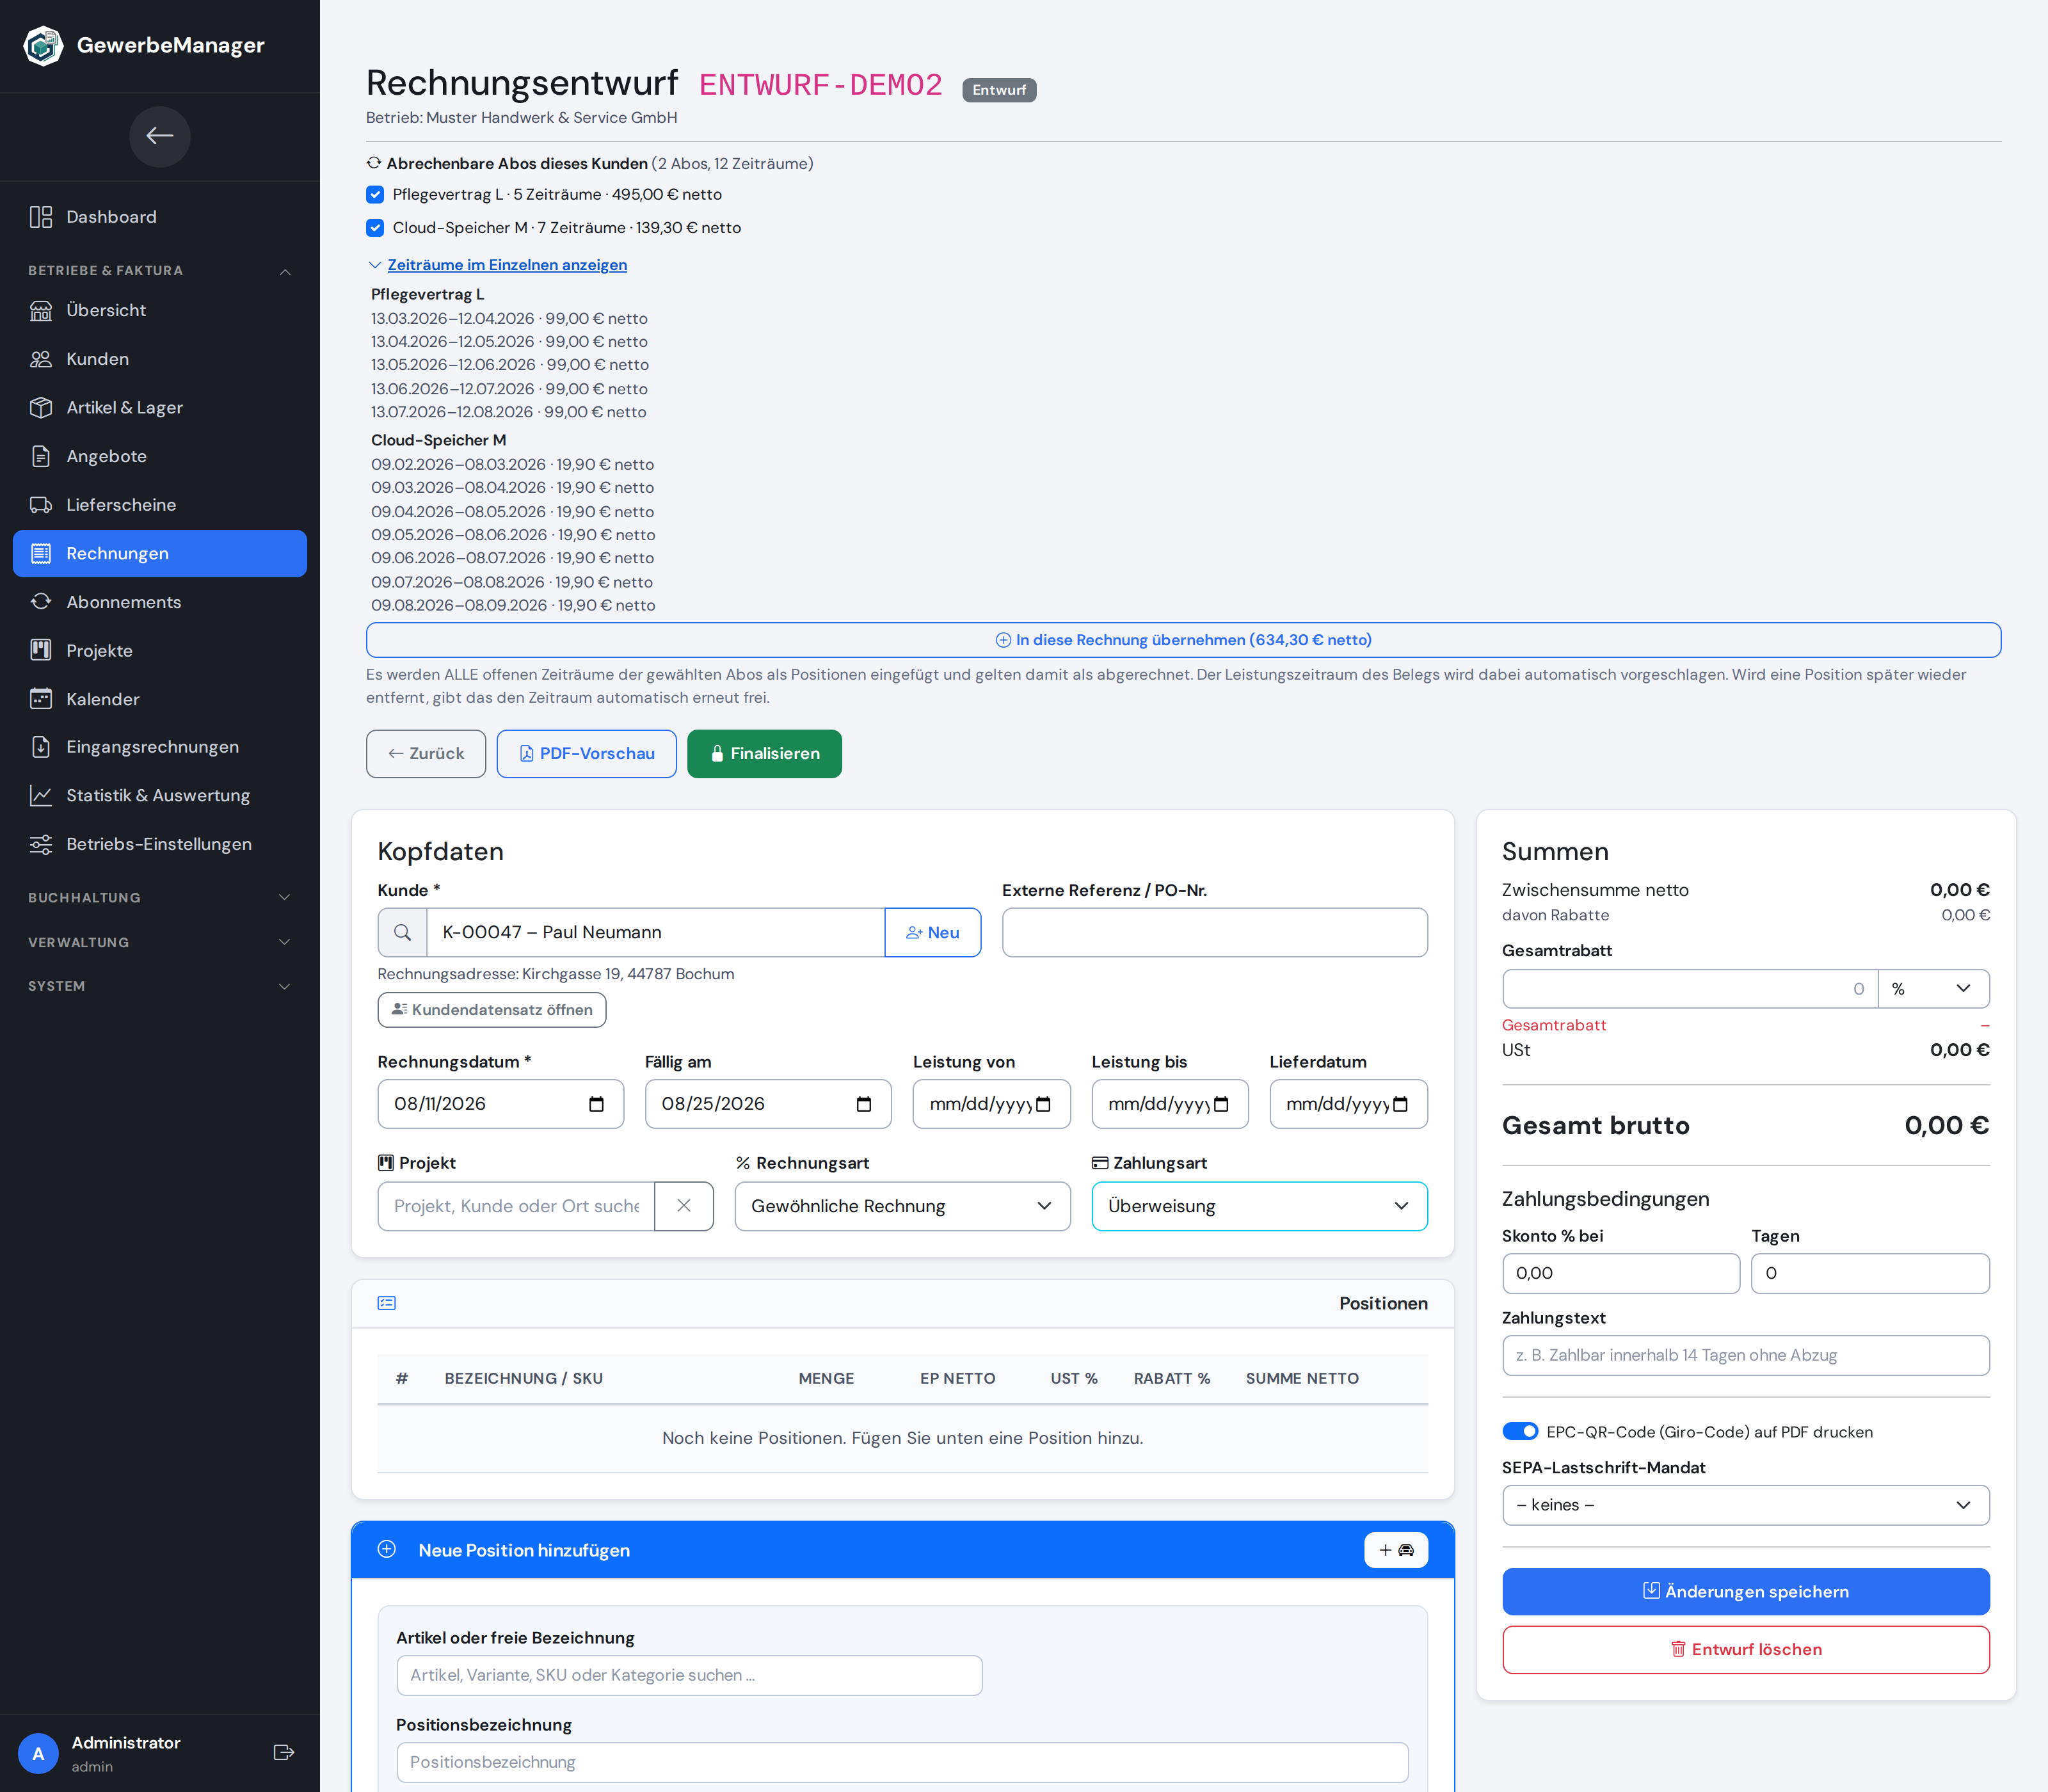The height and width of the screenshot is (1792, 2048).
Task: Open Gesamtrabatt percent unit dropdown
Action: tap(1933, 989)
